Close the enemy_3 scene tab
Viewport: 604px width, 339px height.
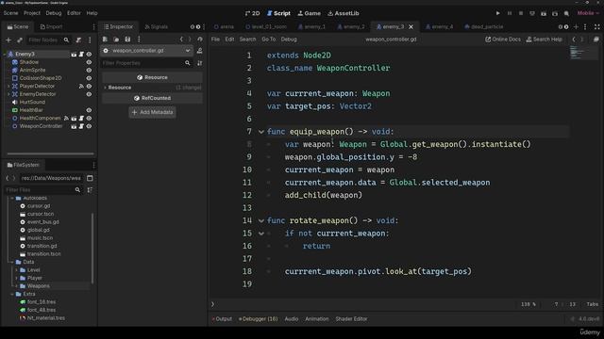tap(411, 27)
